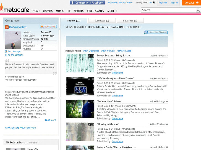This screenshot has width=201, height=150.
Task: Click the Send Message pencil icon
Action: tap(6, 51)
